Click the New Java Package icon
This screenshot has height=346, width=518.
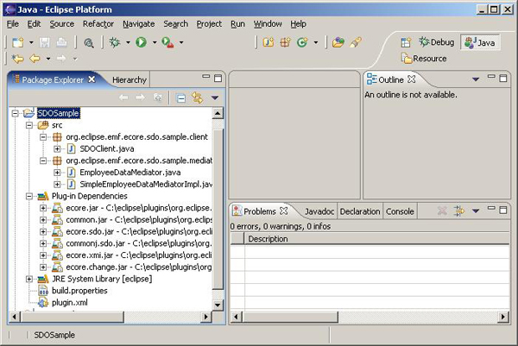[x=285, y=42]
